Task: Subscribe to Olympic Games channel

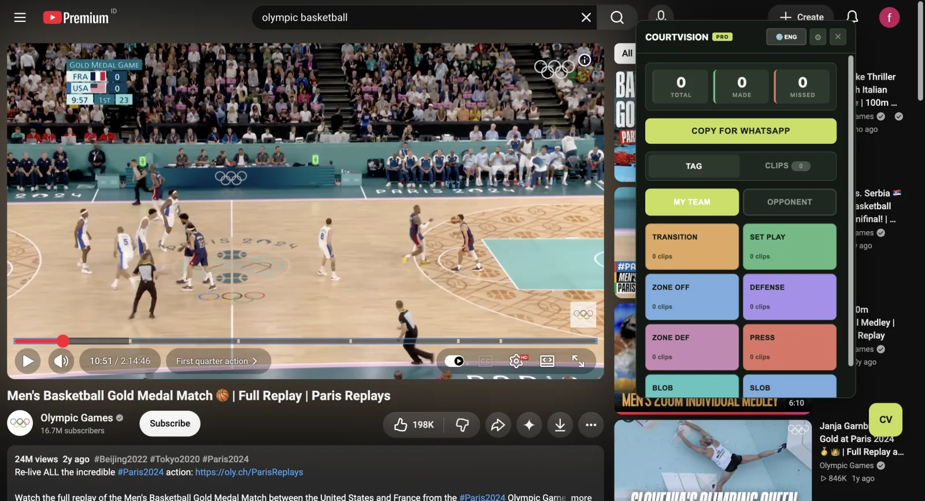Action: [x=169, y=424]
